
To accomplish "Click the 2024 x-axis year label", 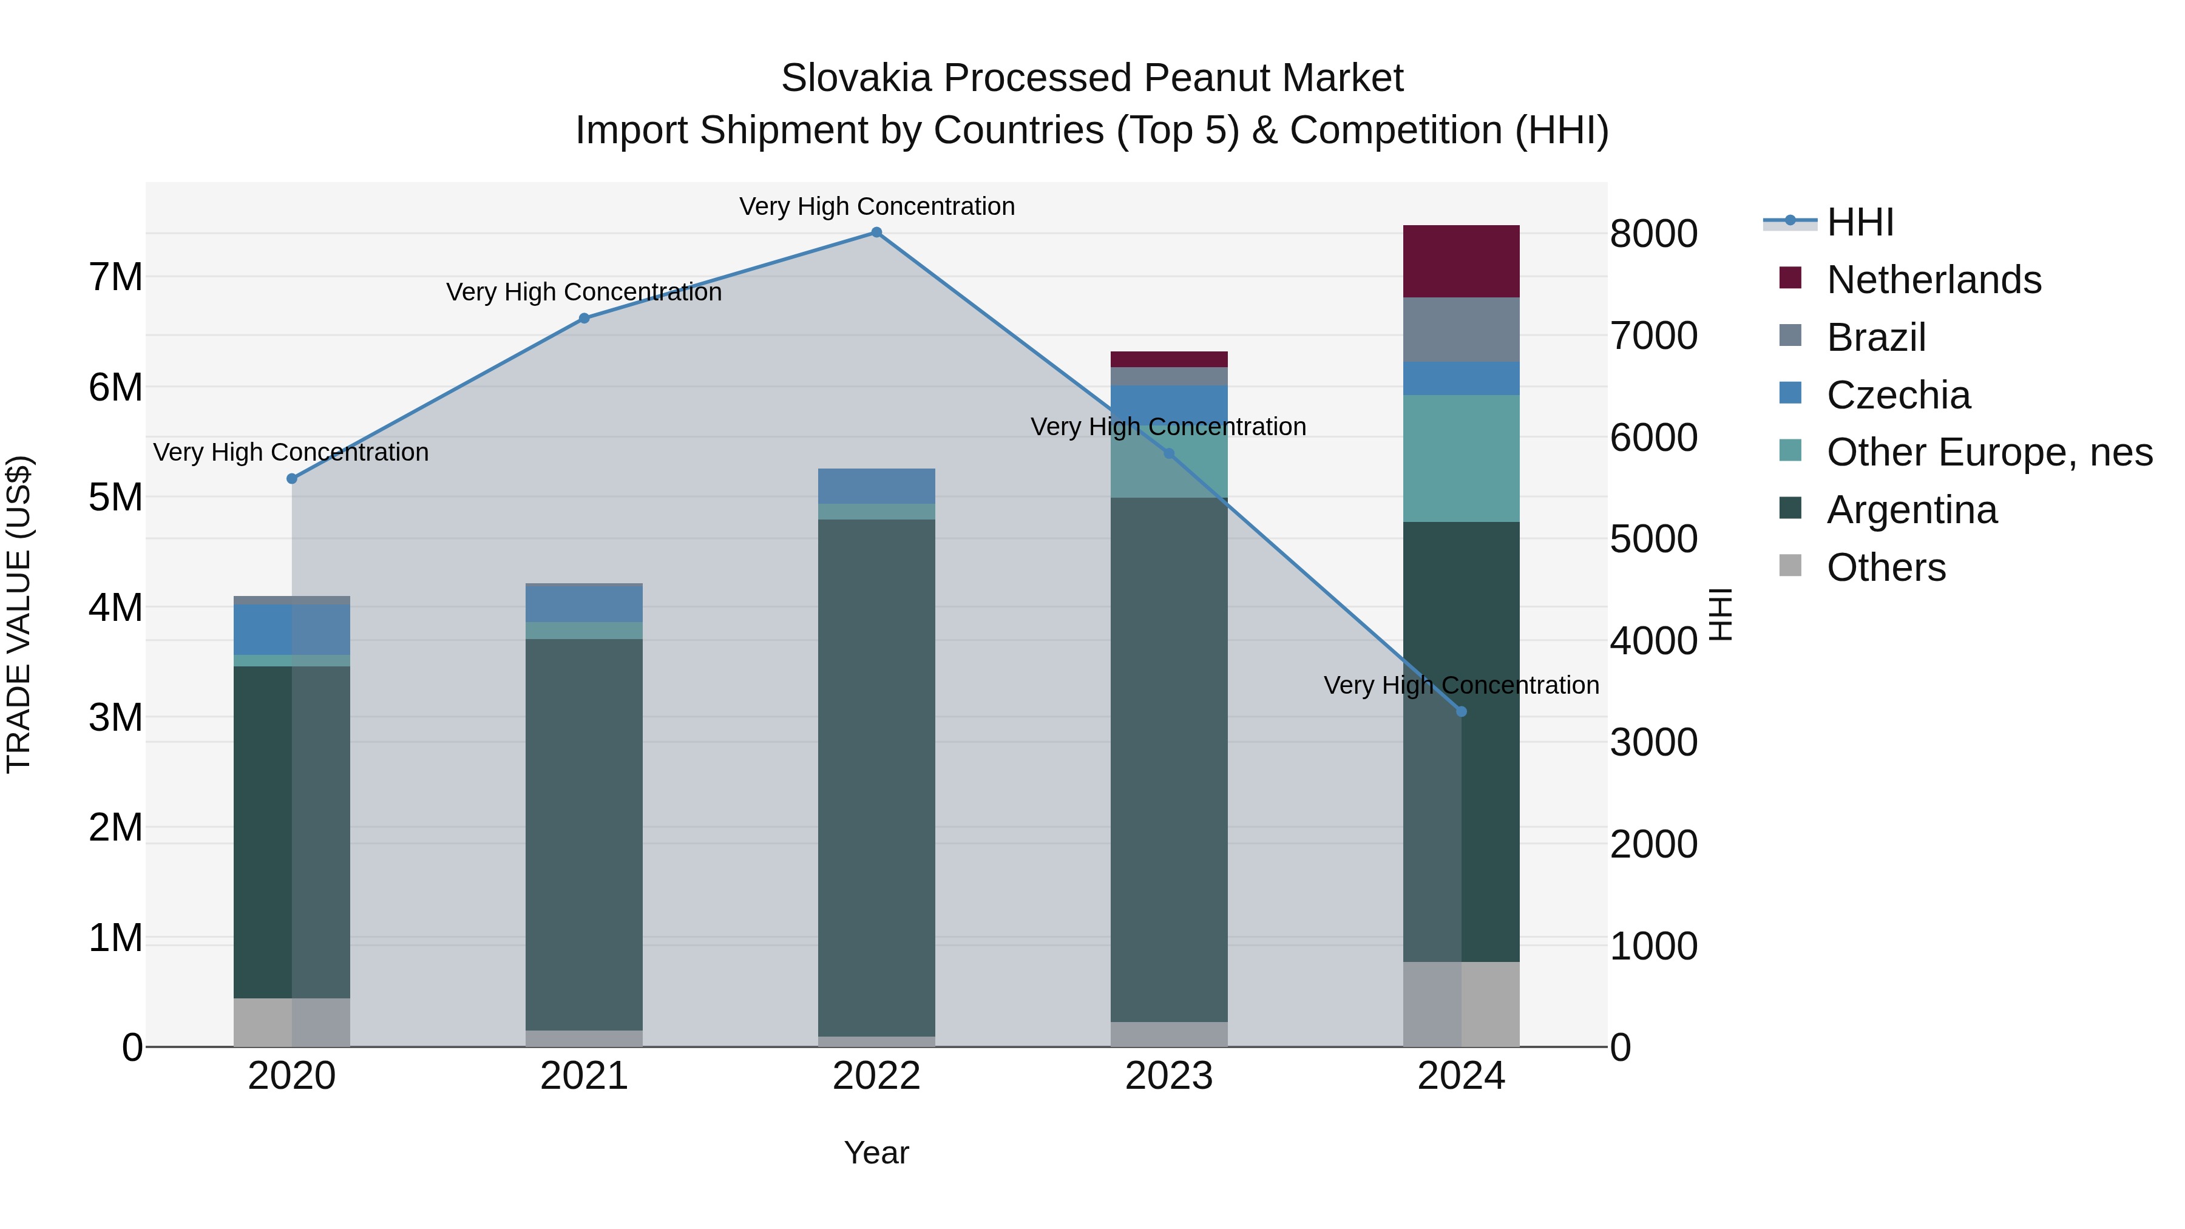I will pyautogui.click(x=1462, y=1076).
